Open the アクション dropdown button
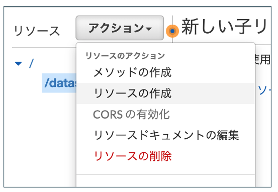The height and width of the screenshot is (192, 278). click(120, 28)
